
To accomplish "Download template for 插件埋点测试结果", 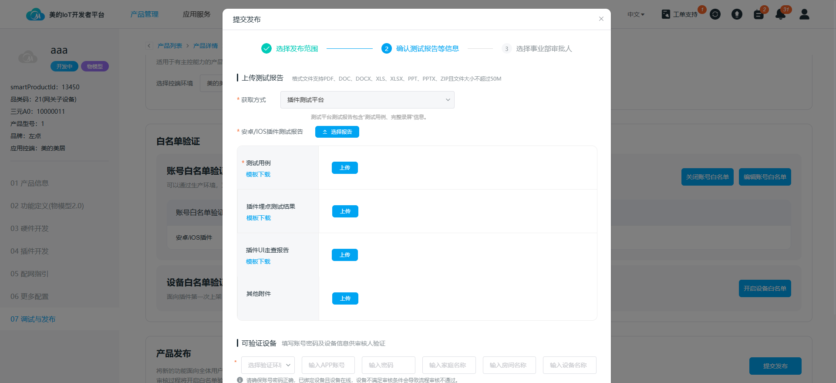I will tap(258, 218).
